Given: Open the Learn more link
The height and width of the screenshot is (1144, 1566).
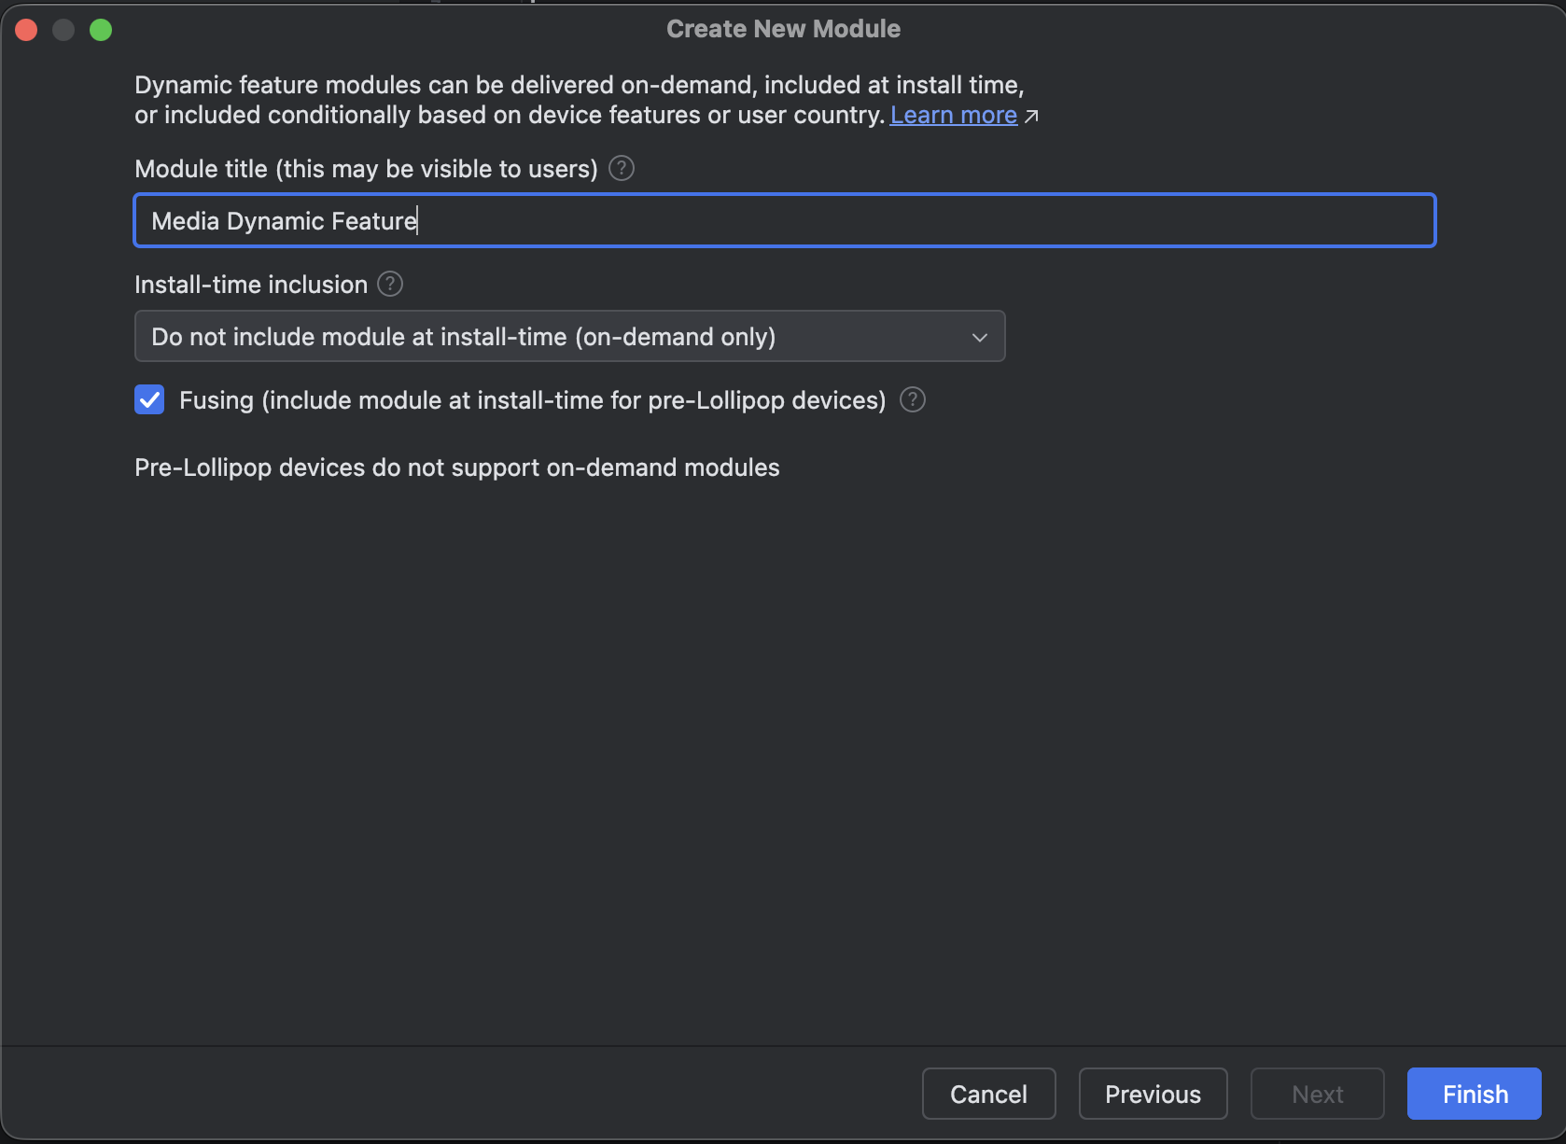Looking at the screenshot, I should click(x=953, y=116).
